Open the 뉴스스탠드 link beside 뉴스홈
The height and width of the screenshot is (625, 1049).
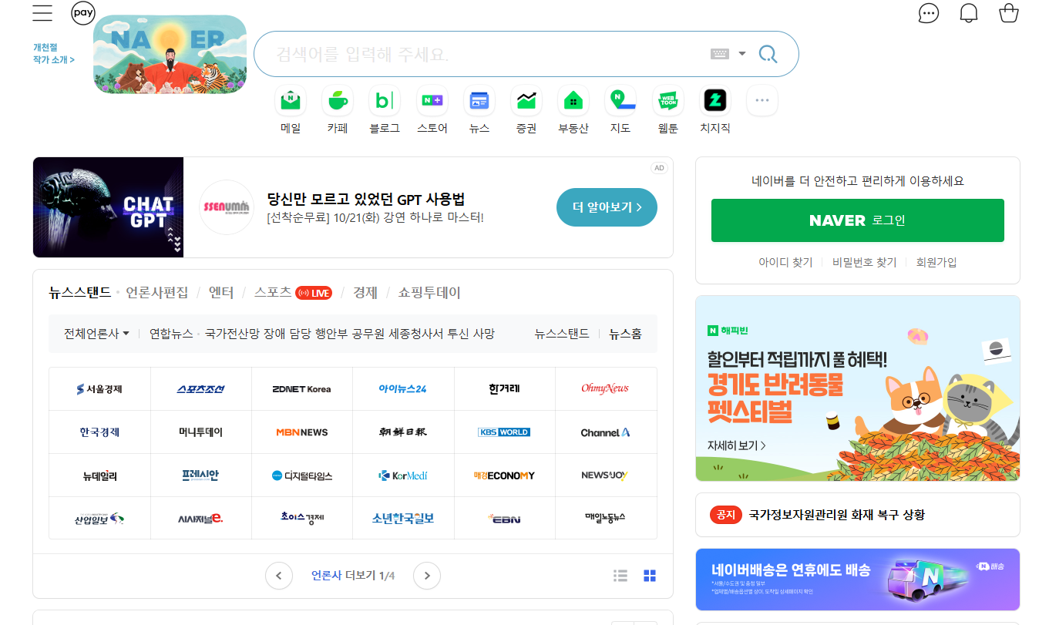[562, 334]
